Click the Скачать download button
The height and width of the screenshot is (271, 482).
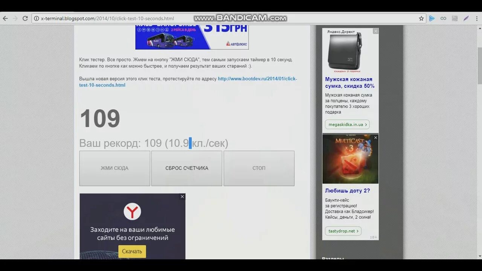tap(132, 251)
